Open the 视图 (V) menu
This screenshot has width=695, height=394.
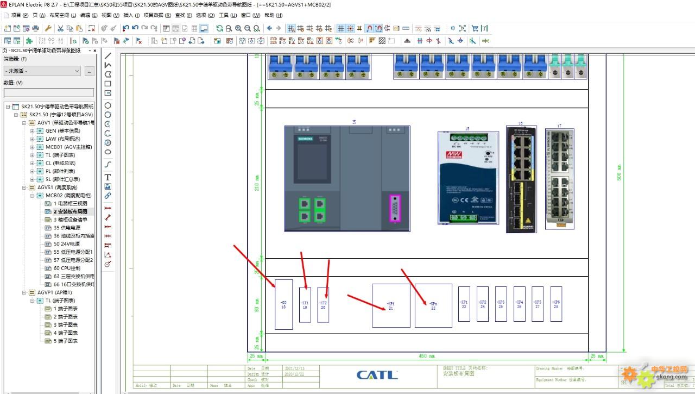110,15
